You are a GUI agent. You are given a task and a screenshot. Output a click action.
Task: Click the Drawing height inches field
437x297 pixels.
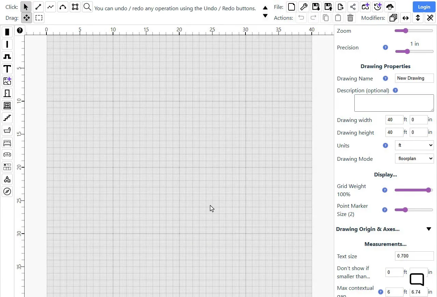pyautogui.click(x=419, y=132)
